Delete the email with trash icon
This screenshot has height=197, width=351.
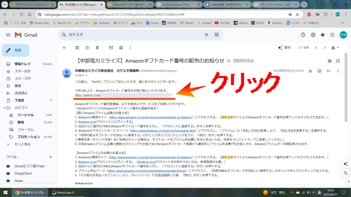pos(97,48)
